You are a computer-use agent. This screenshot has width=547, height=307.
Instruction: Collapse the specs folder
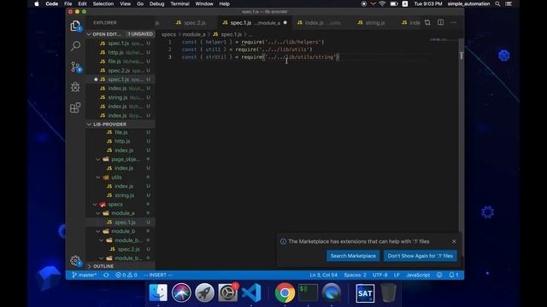[x=95, y=205]
